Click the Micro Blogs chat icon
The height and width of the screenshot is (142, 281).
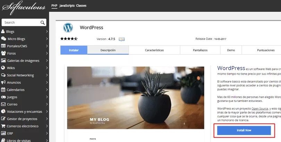[3, 39]
